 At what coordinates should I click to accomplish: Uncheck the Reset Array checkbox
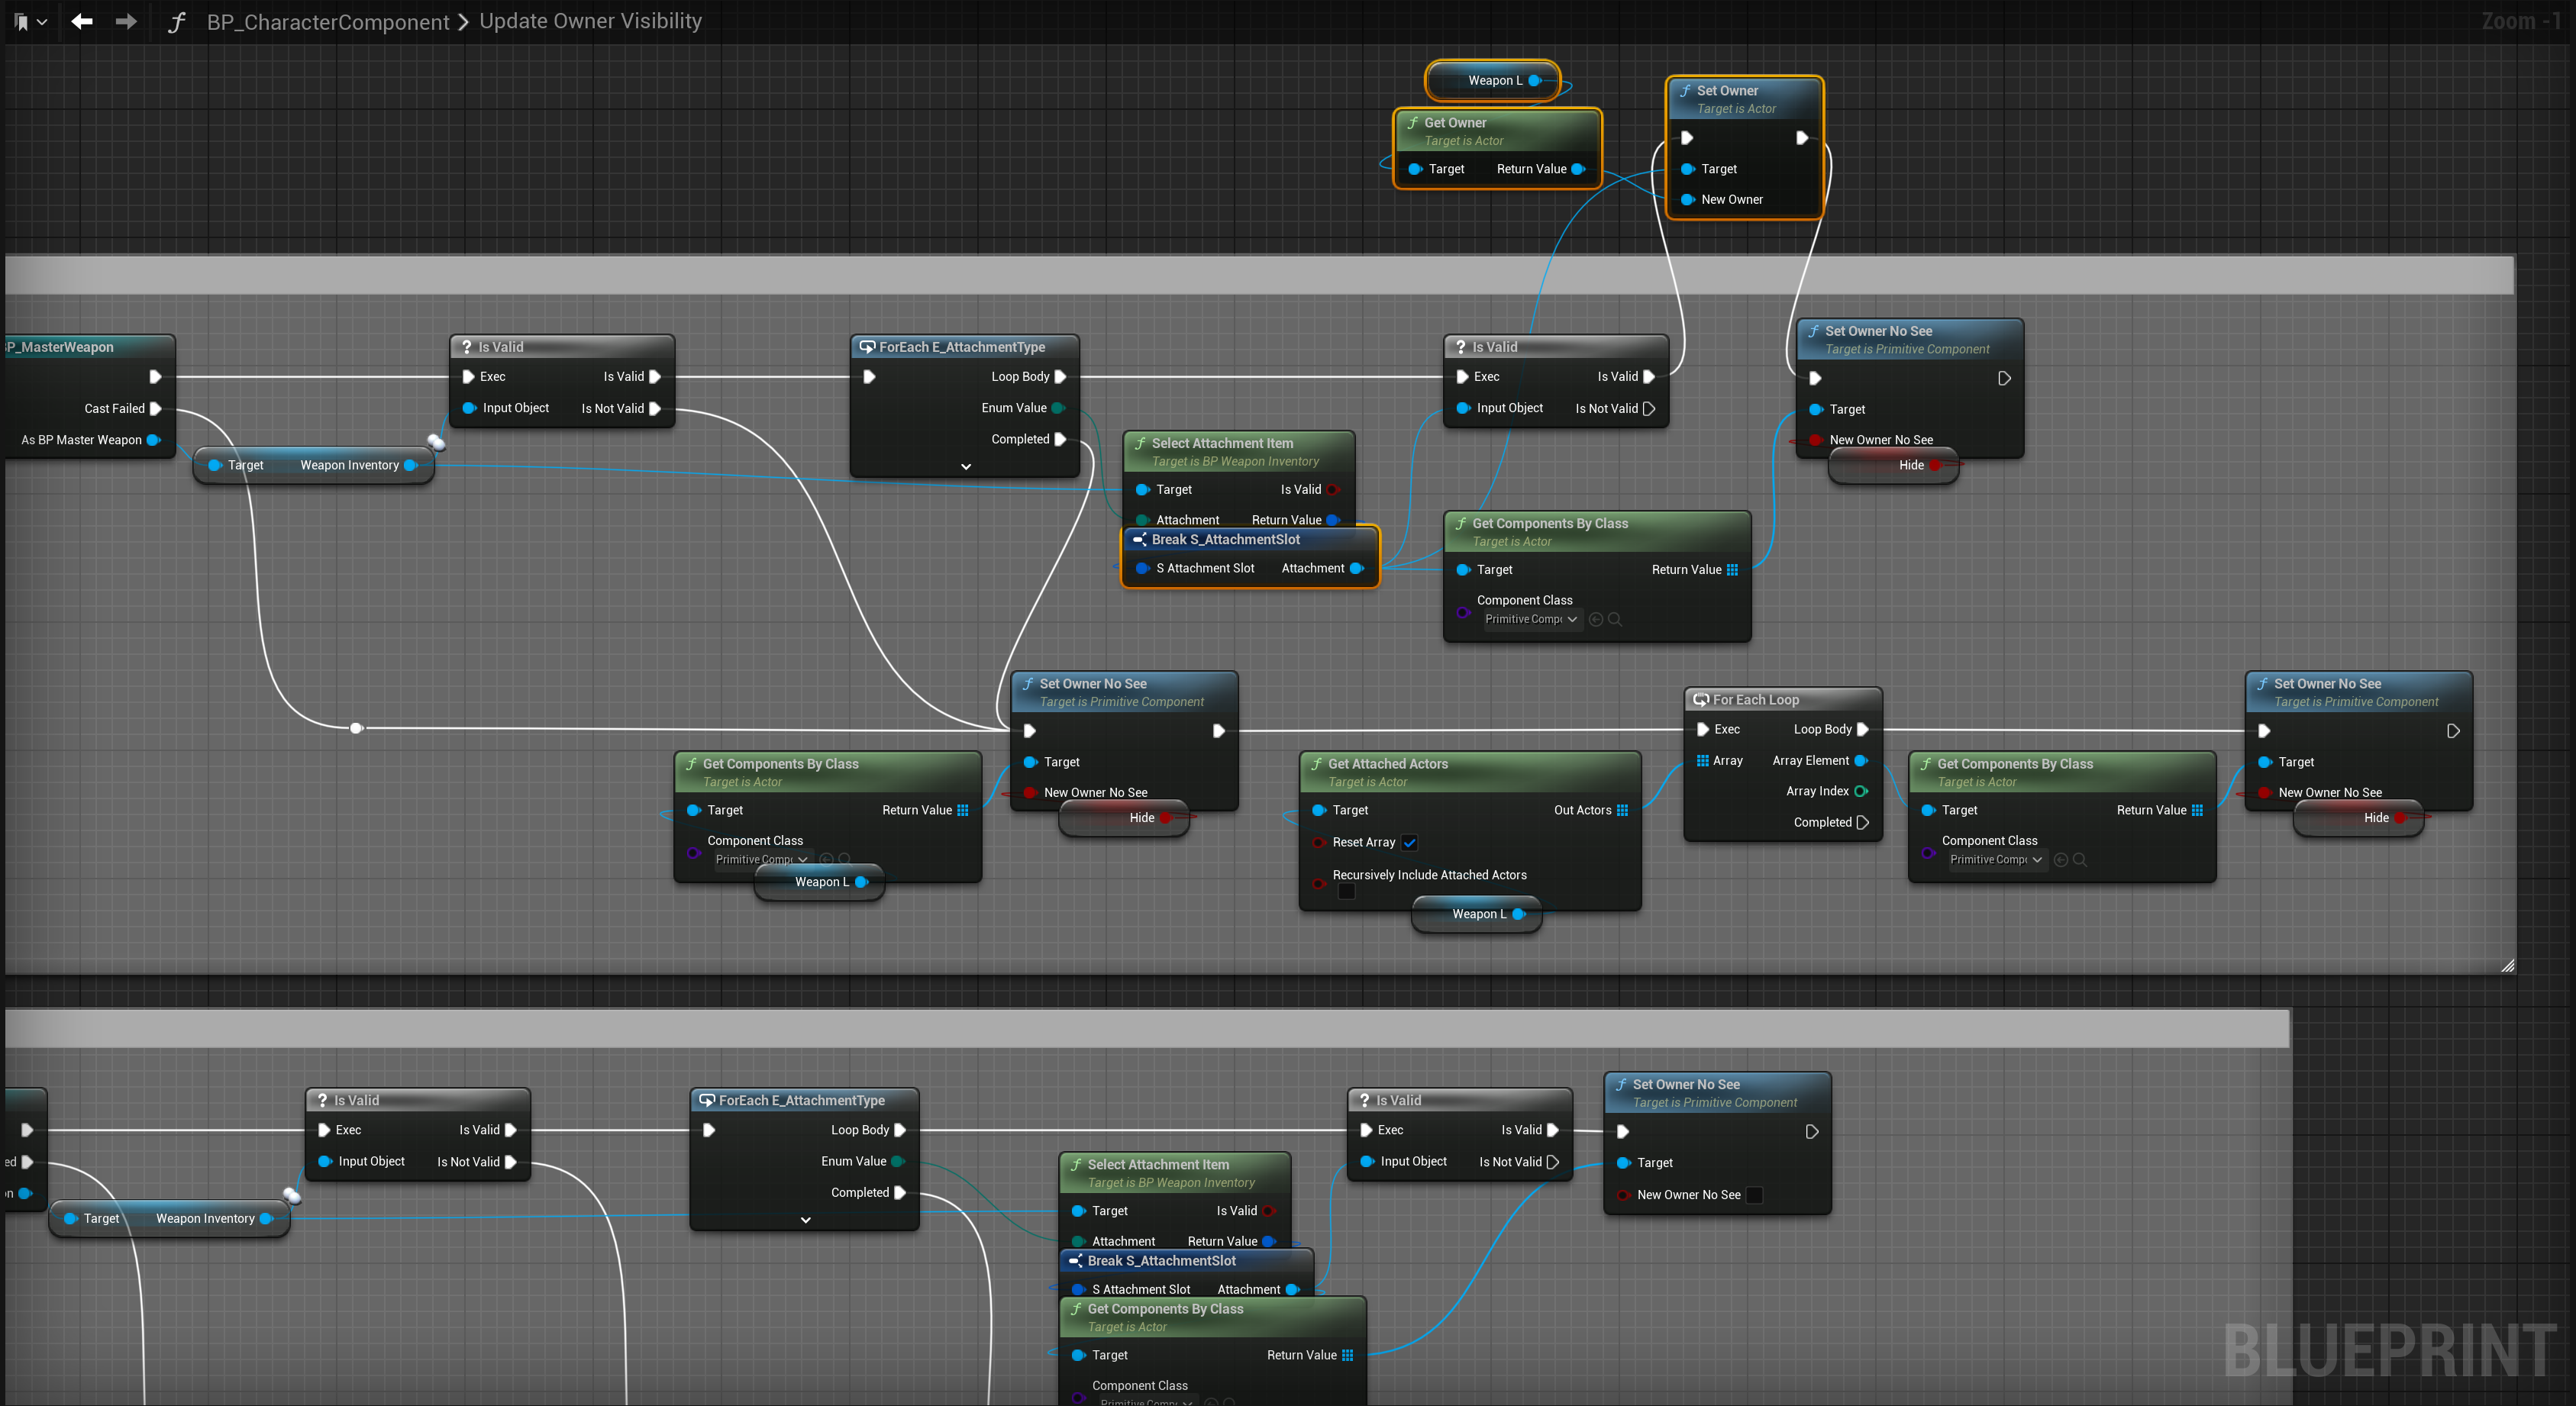(1409, 842)
